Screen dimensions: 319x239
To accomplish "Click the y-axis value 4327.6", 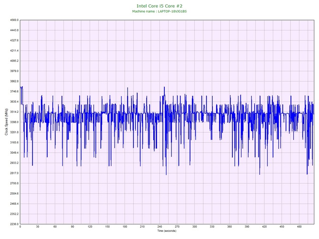I will 14,40.
